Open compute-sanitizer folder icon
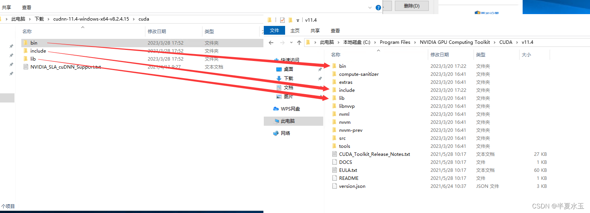 pos(334,74)
